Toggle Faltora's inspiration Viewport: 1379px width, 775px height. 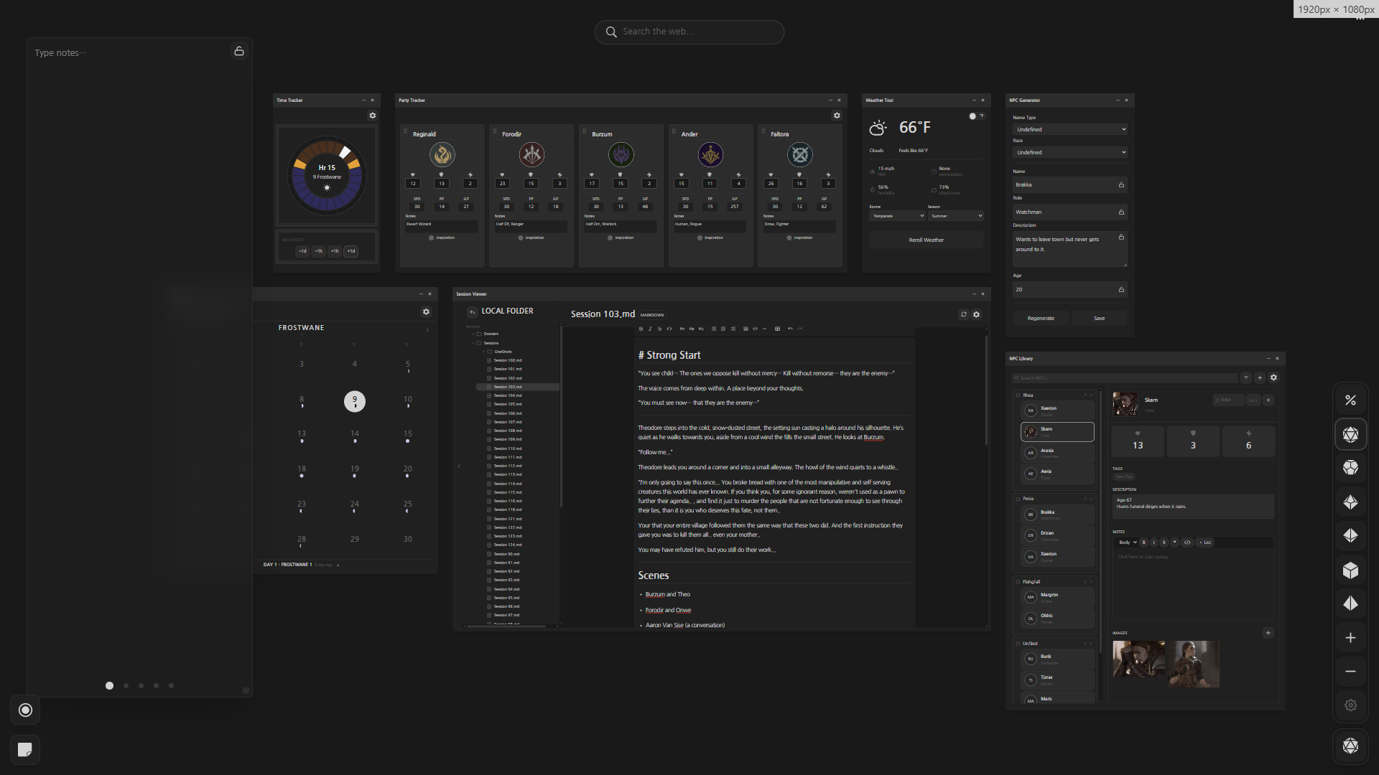(x=789, y=238)
